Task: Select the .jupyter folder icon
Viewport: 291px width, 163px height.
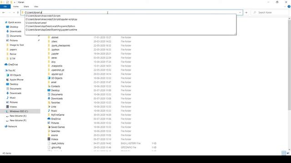Action: tap(49, 53)
